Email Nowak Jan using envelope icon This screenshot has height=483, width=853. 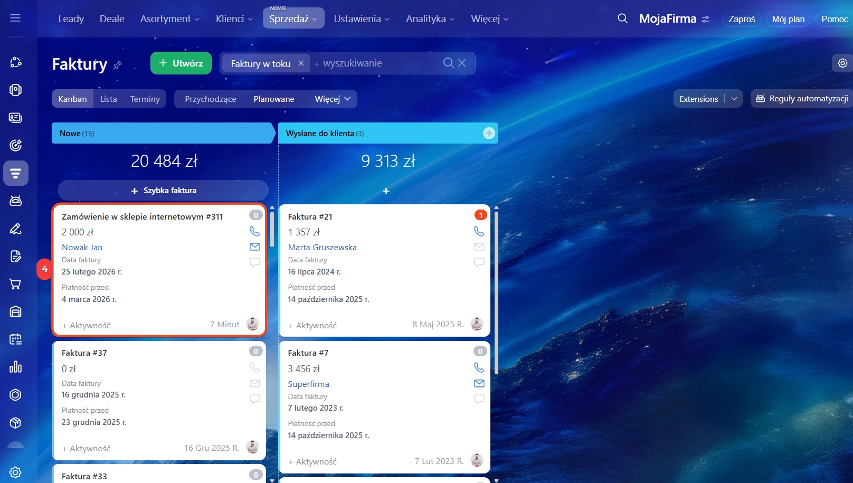[x=255, y=247]
